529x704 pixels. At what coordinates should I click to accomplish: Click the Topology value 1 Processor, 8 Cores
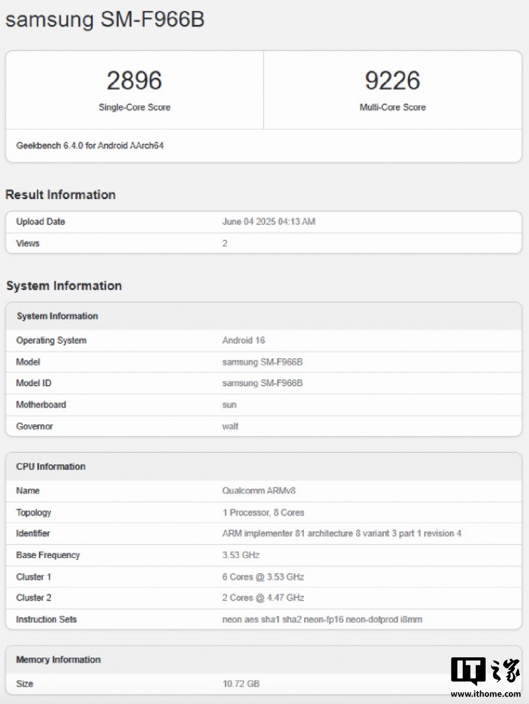click(263, 512)
